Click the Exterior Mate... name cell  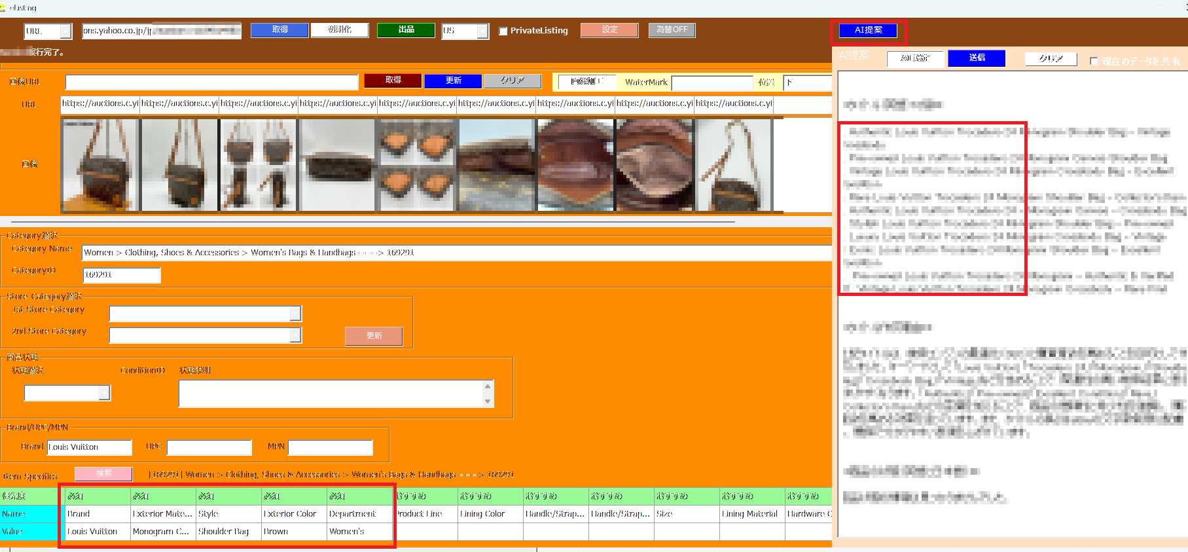point(163,514)
